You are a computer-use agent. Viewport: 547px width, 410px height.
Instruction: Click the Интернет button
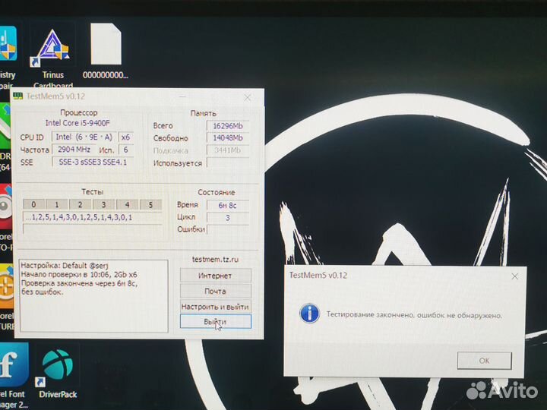[x=216, y=276]
